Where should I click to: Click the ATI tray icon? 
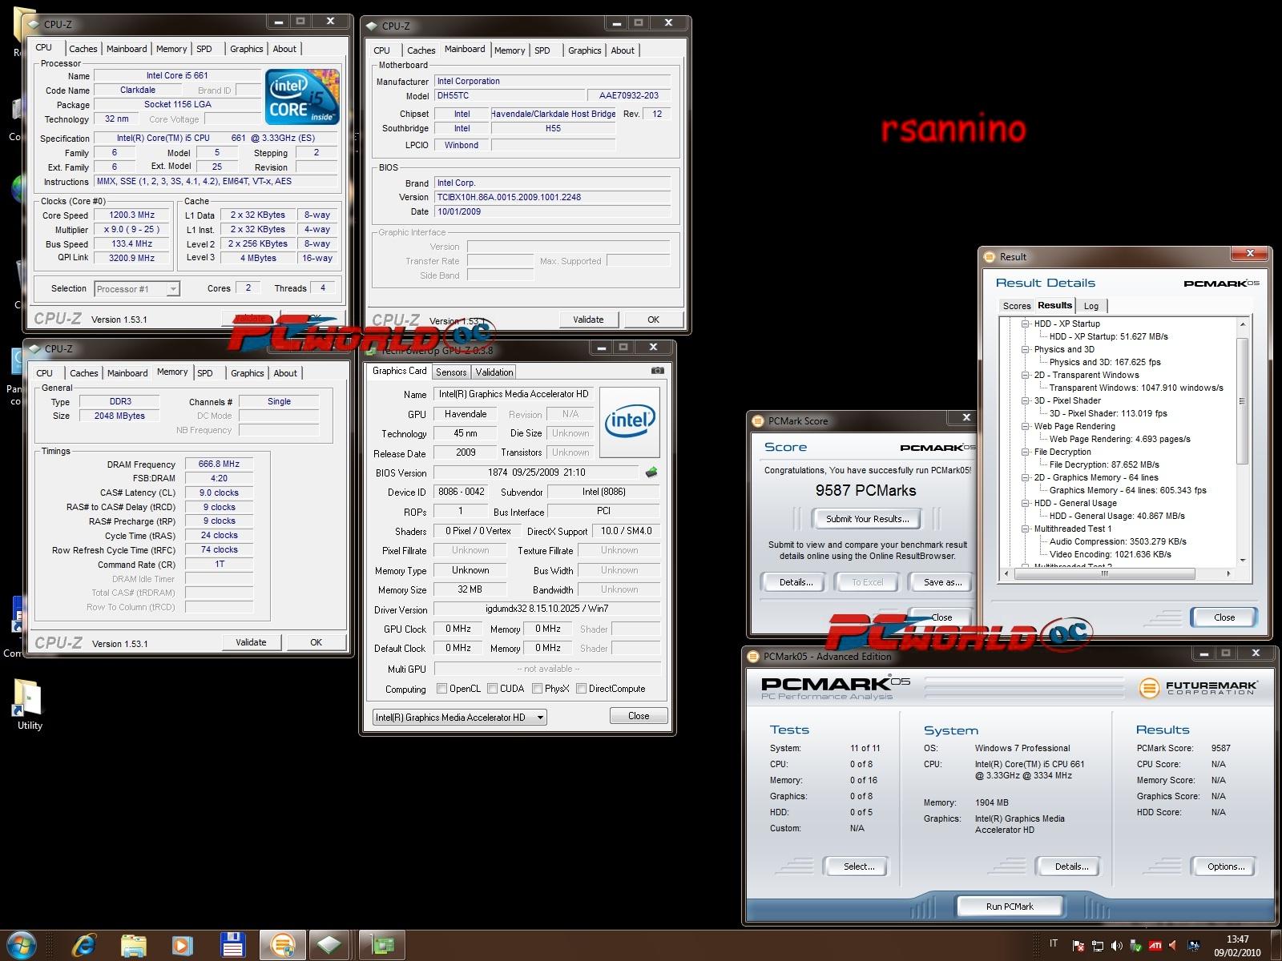(1155, 946)
